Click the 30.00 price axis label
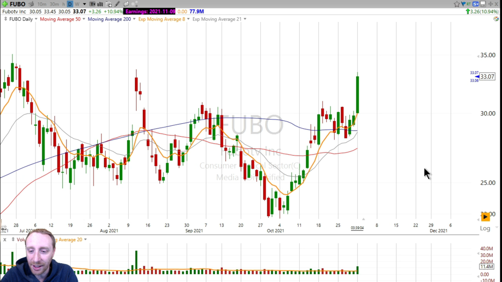 (x=487, y=113)
